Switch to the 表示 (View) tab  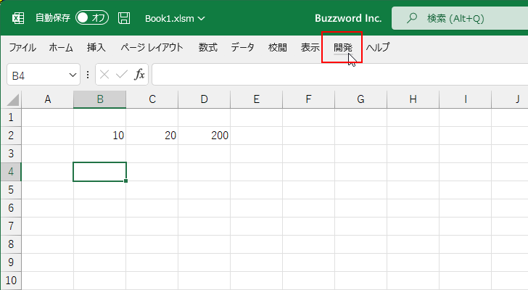click(310, 47)
